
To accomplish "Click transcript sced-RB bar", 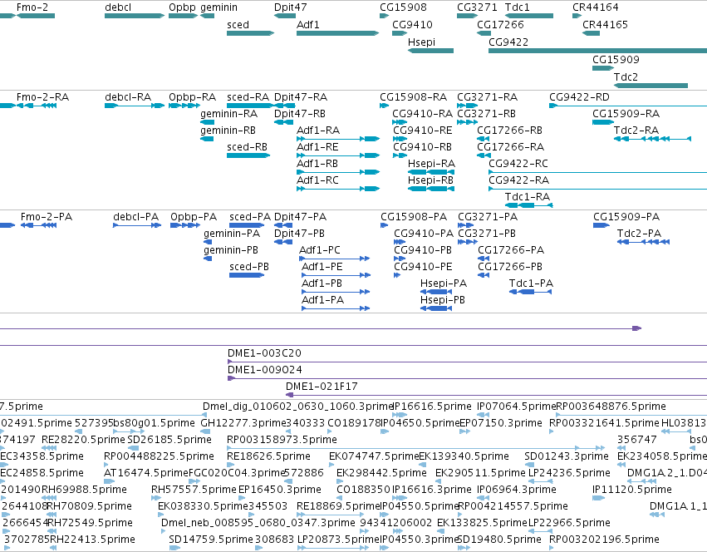I will pos(248,155).
